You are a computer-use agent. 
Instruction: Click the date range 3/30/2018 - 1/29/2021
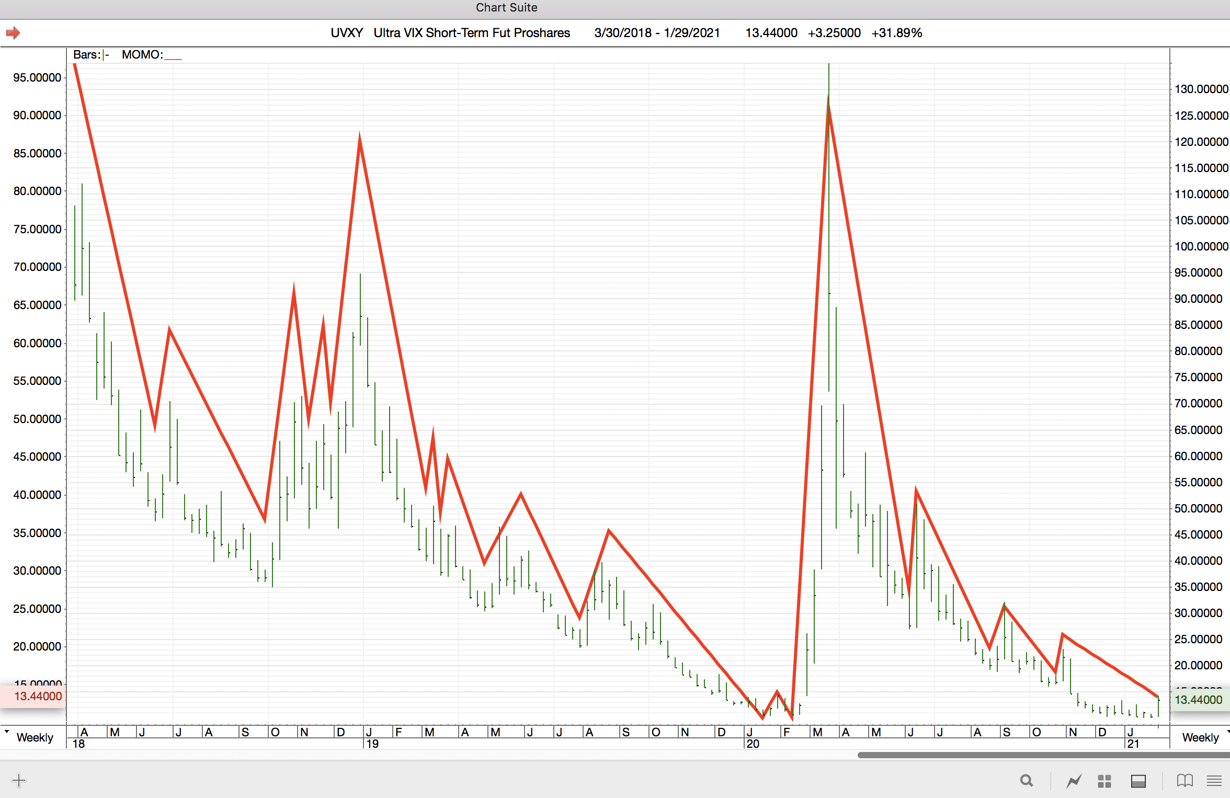point(657,33)
